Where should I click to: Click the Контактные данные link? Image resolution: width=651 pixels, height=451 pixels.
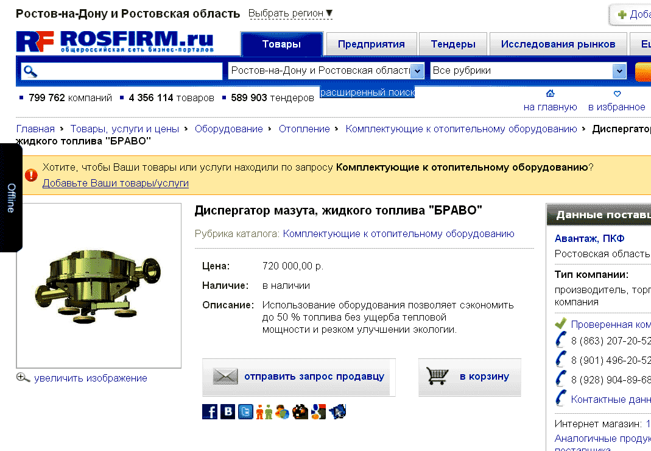pyautogui.click(x=611, y=399)
